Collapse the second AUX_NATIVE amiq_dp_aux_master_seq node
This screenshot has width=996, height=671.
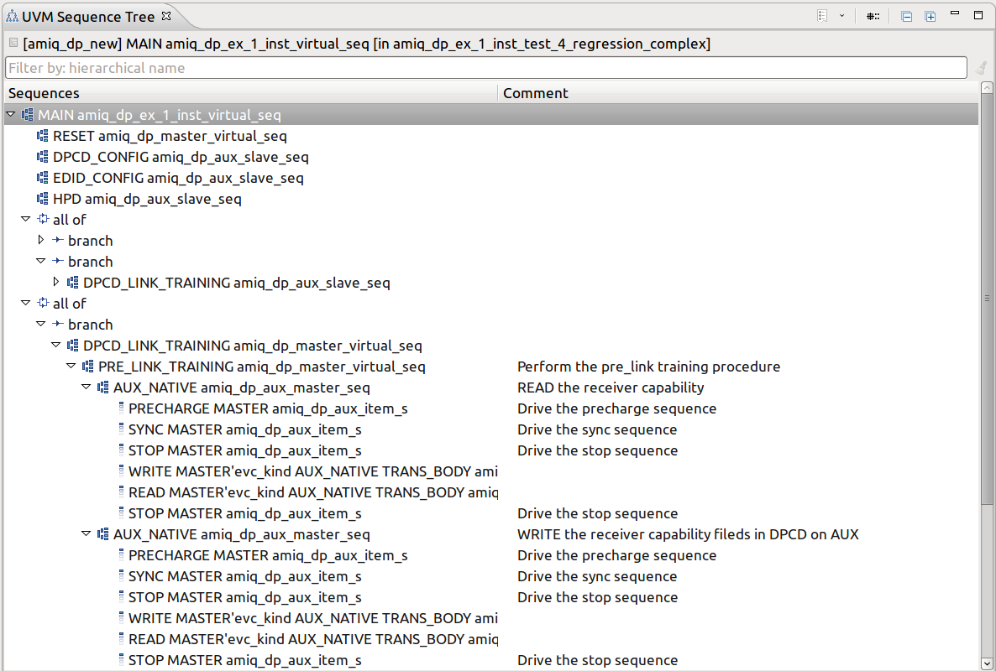click(86, 533)
